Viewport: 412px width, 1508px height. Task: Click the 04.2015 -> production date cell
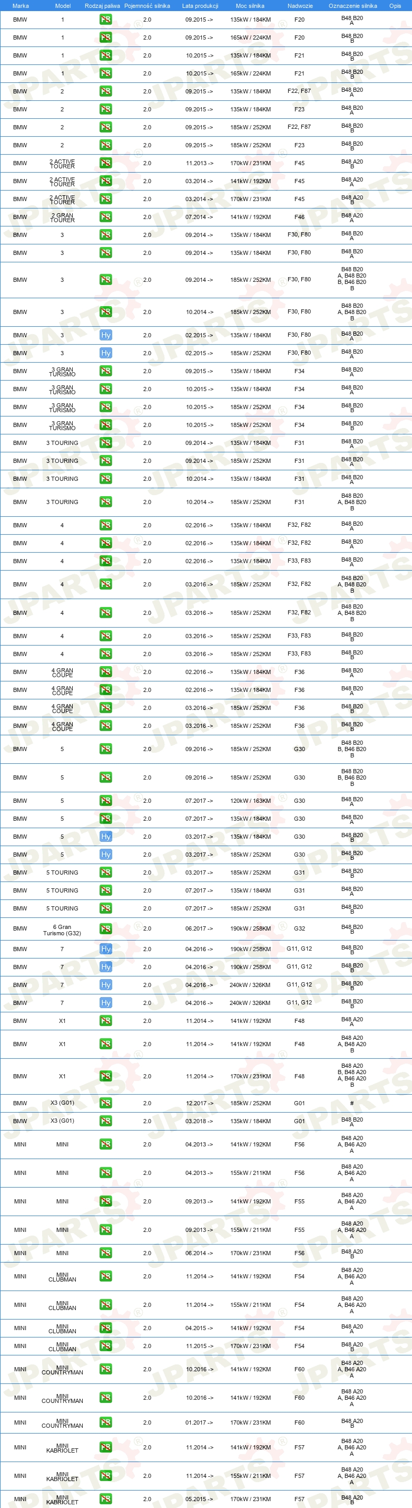point(199,1329)
